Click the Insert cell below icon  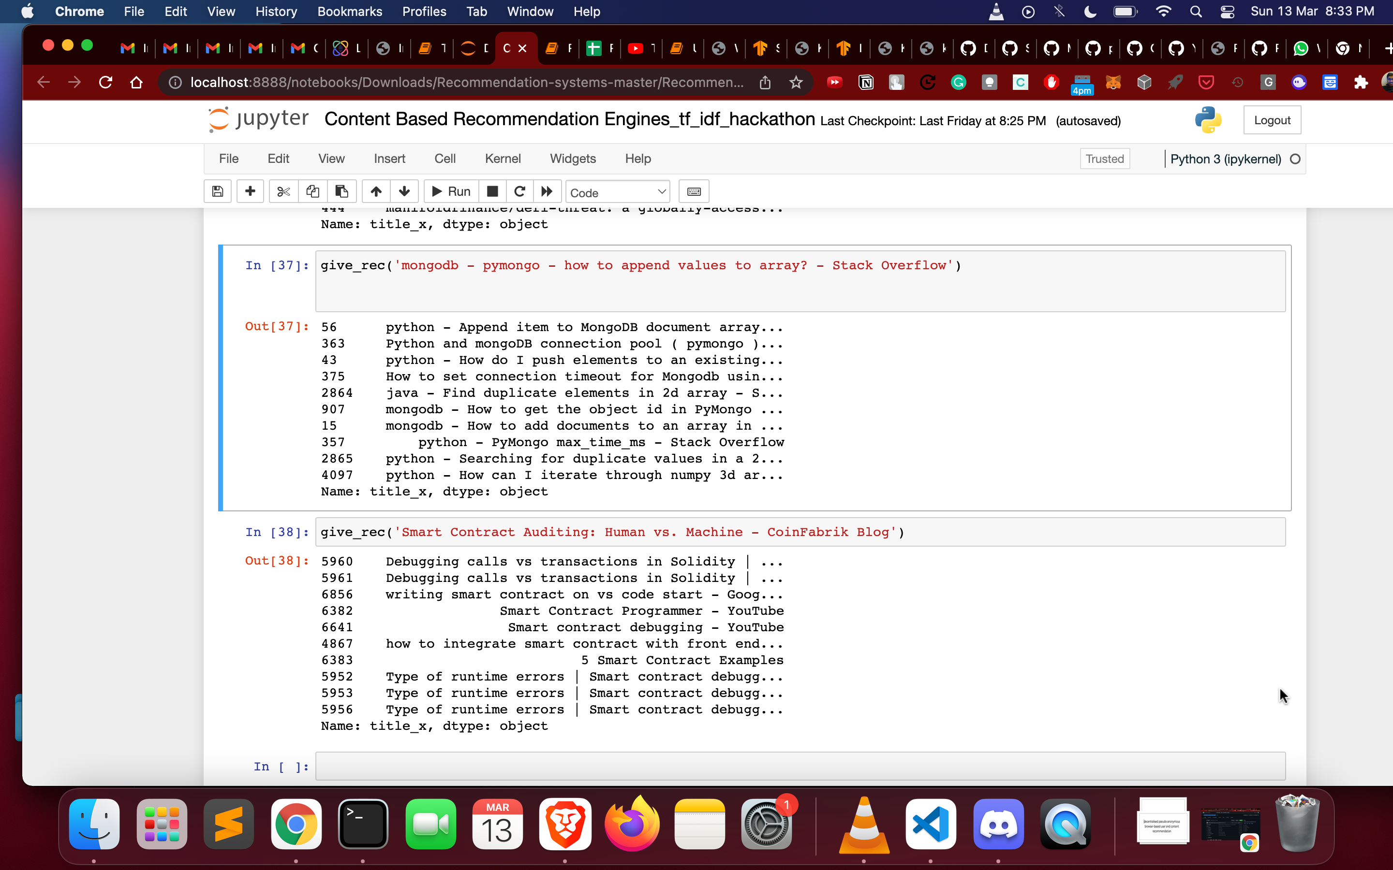pyautogui.click(x=249, y=190)
